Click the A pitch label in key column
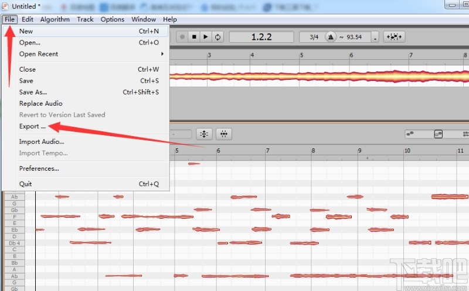The image size is (469, 291). pos(14,269)
